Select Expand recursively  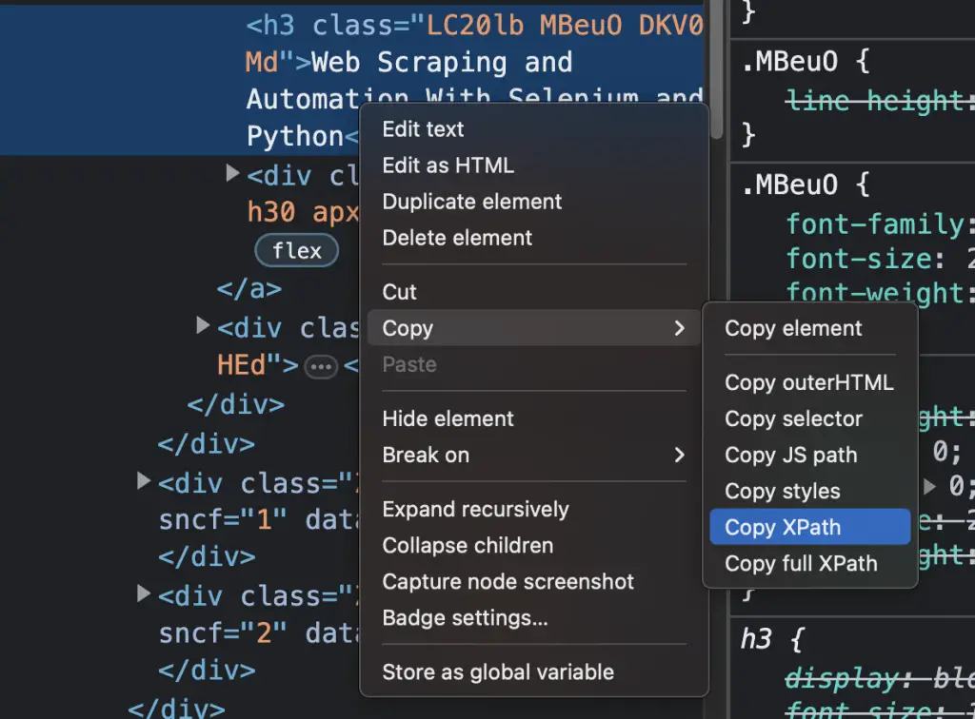(475, 509)
